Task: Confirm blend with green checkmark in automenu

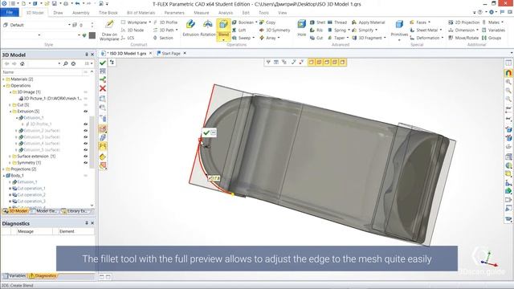Action: click(x=103, y=63)
